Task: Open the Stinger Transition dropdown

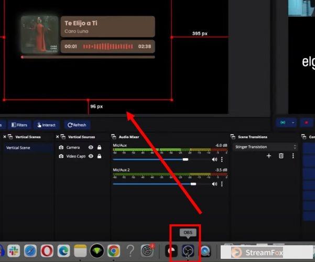Action: (265, 147)
